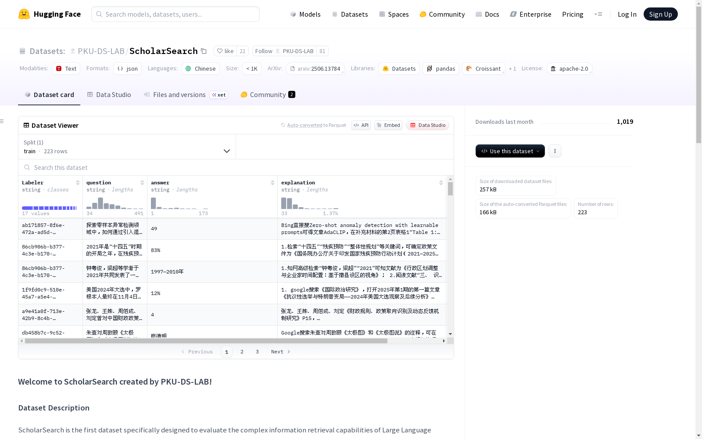Click the table scroll right arrow

pos(444,341)
